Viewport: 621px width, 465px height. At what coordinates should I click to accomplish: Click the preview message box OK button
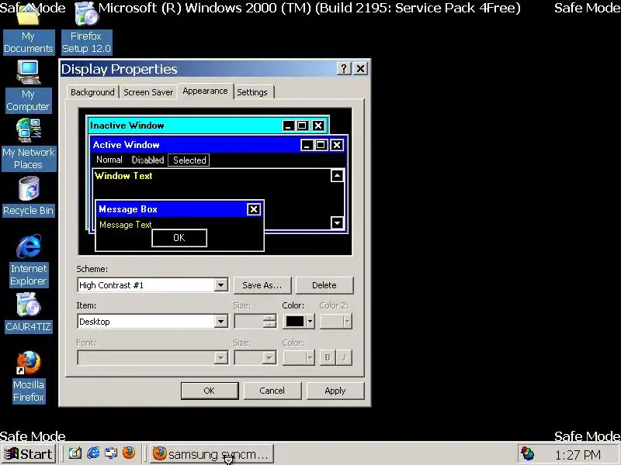coord(179,238)
